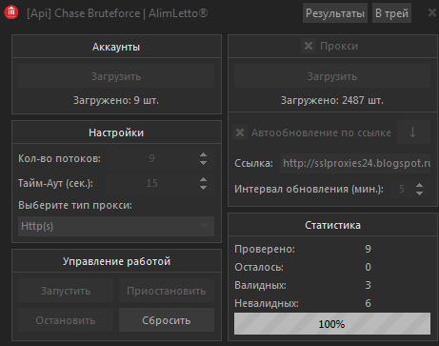This screenshot has height=346, width=439.
Task: Click the 100% progress bar
Action: [332, 324]
